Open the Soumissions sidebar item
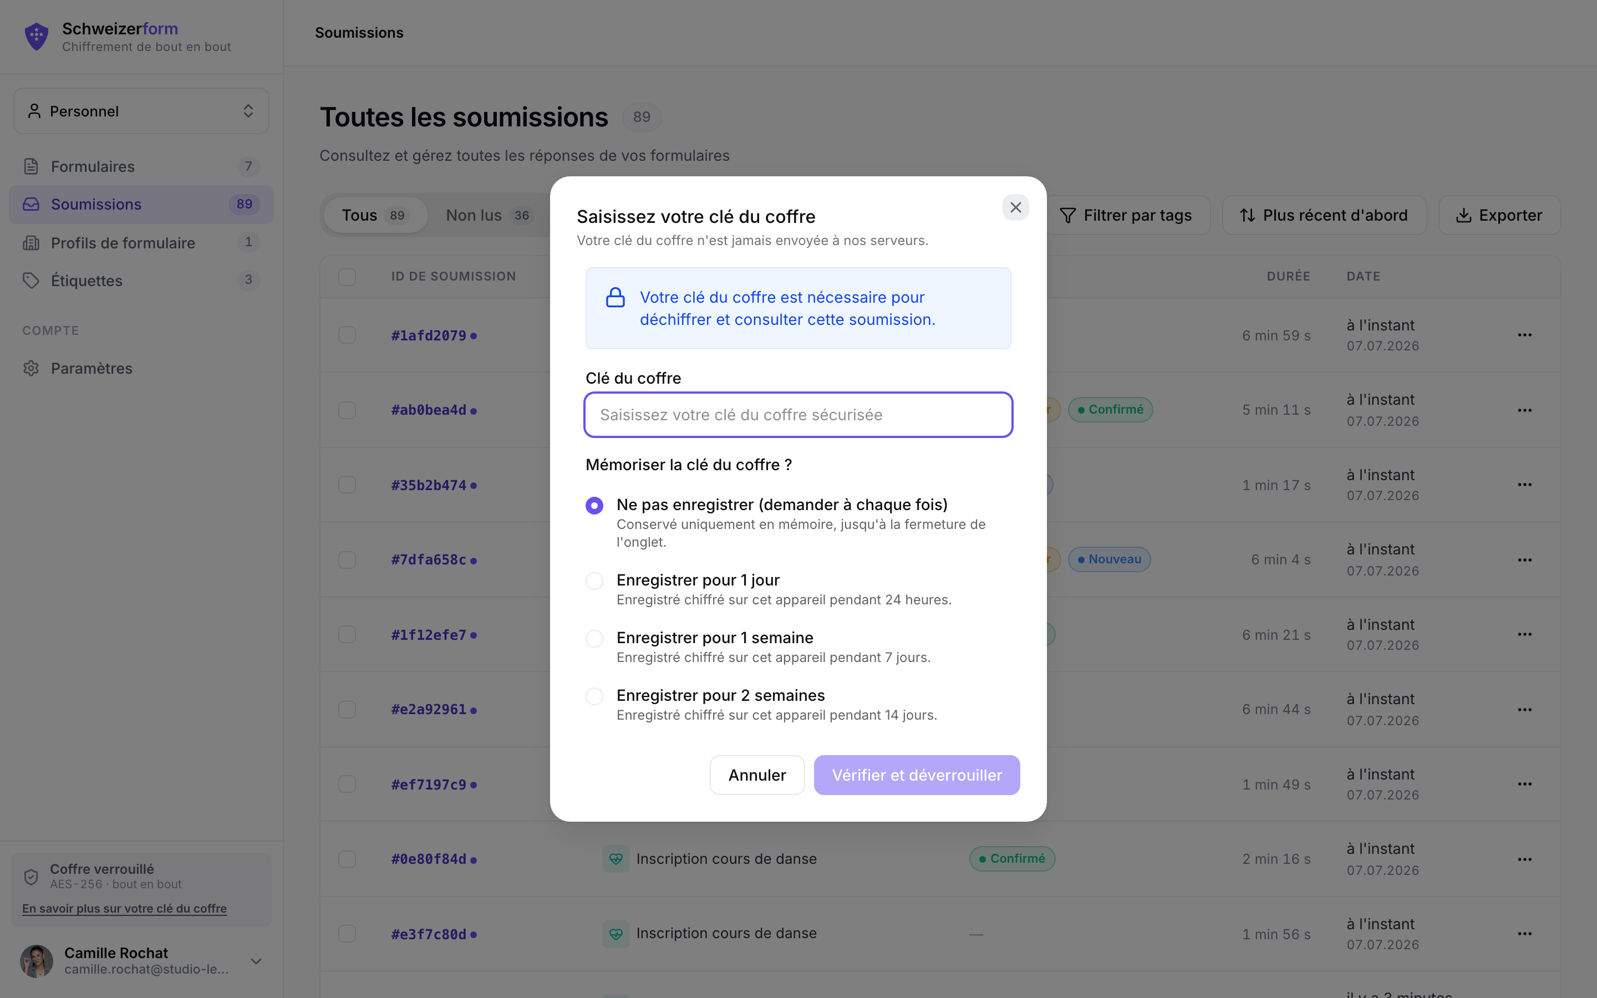The image size is (1597, 998). point(141,205)
